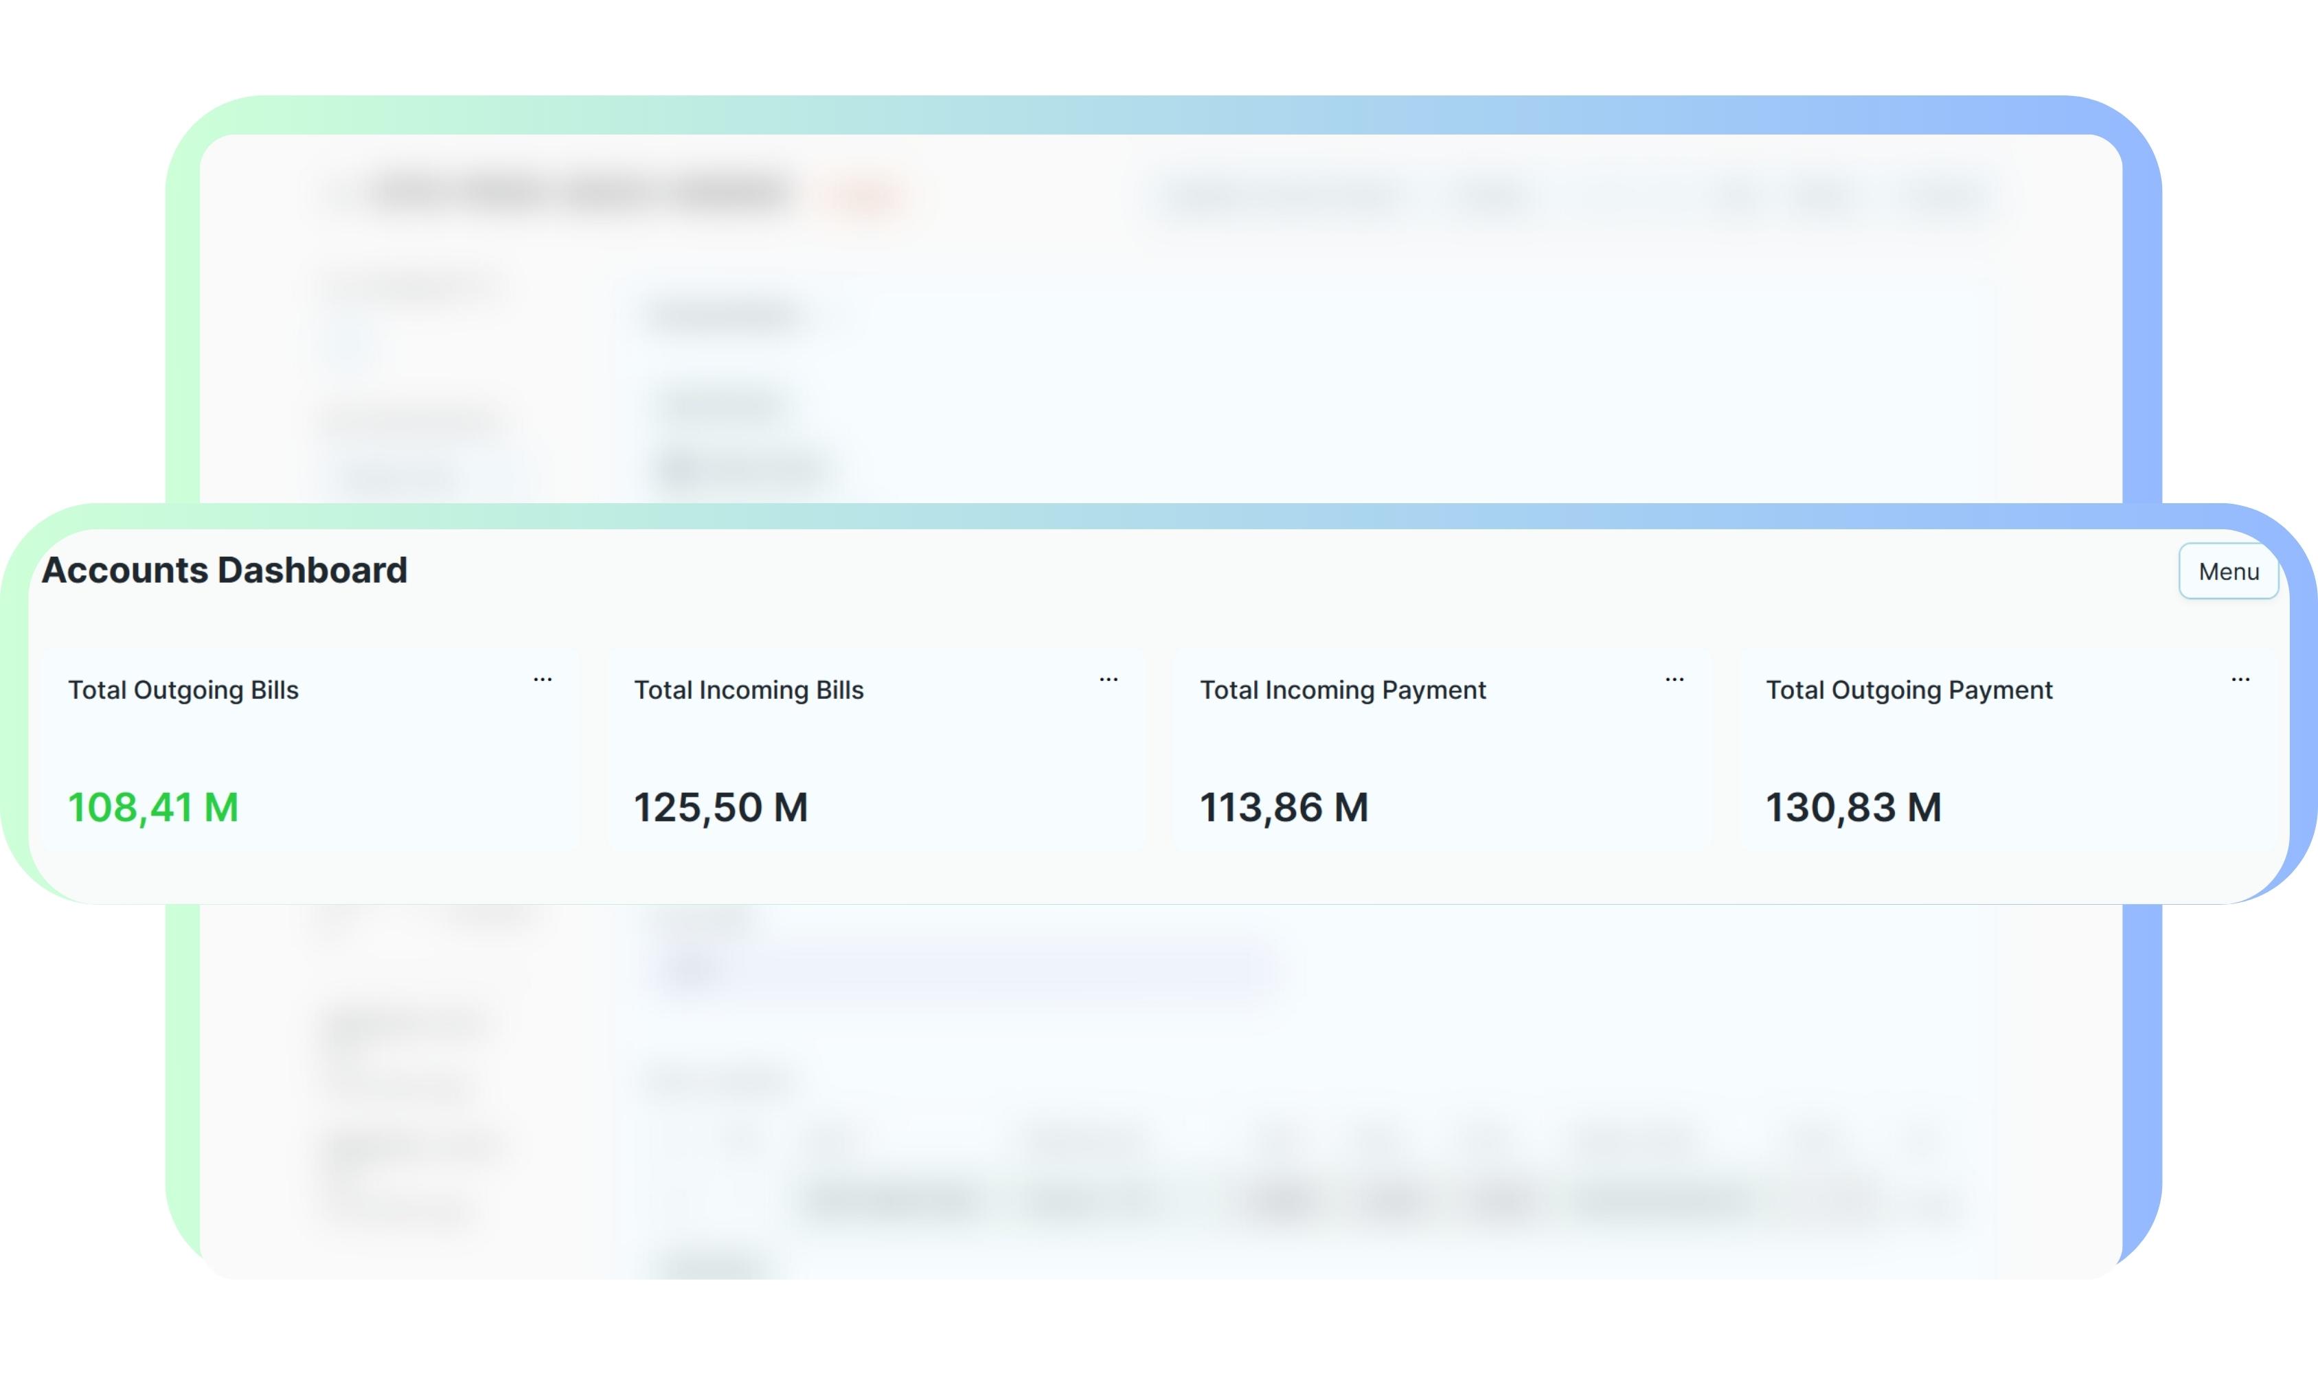Click three-dots icon on Total Incoming Payment card

point(1674,680)
